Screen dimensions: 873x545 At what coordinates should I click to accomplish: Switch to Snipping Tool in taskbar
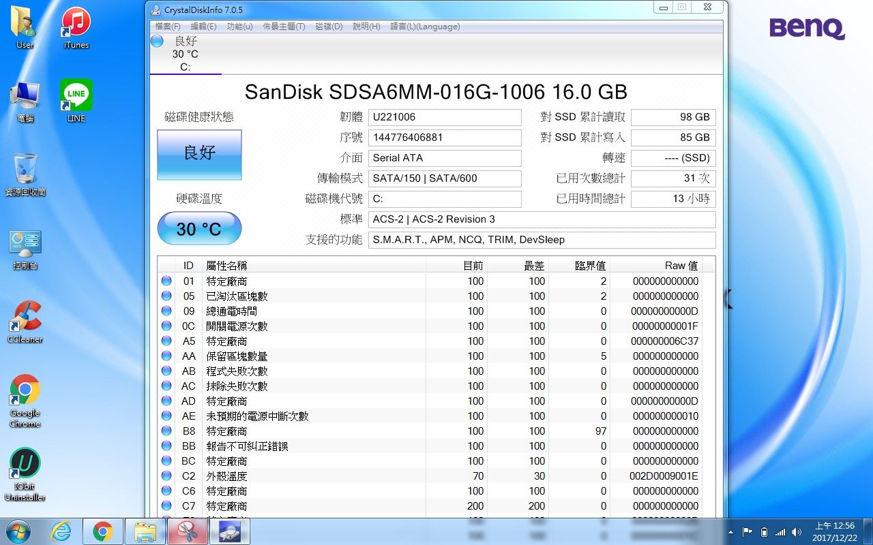(x=188, y=531)
